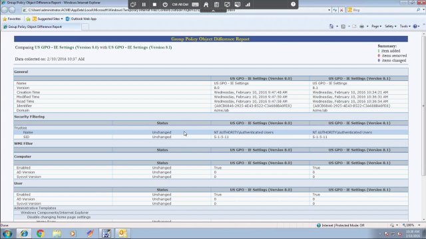Select the Group Policy Object Difference Report tab
Viewport: 426px width, 239px height.
click(41, 27)
